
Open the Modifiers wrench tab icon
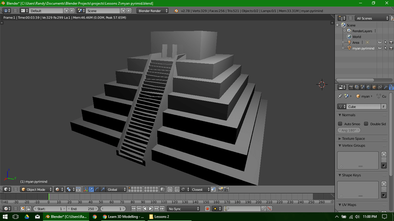coord(386,87)
